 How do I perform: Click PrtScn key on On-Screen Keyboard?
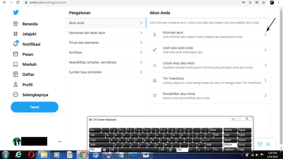(x=230, y=145)
